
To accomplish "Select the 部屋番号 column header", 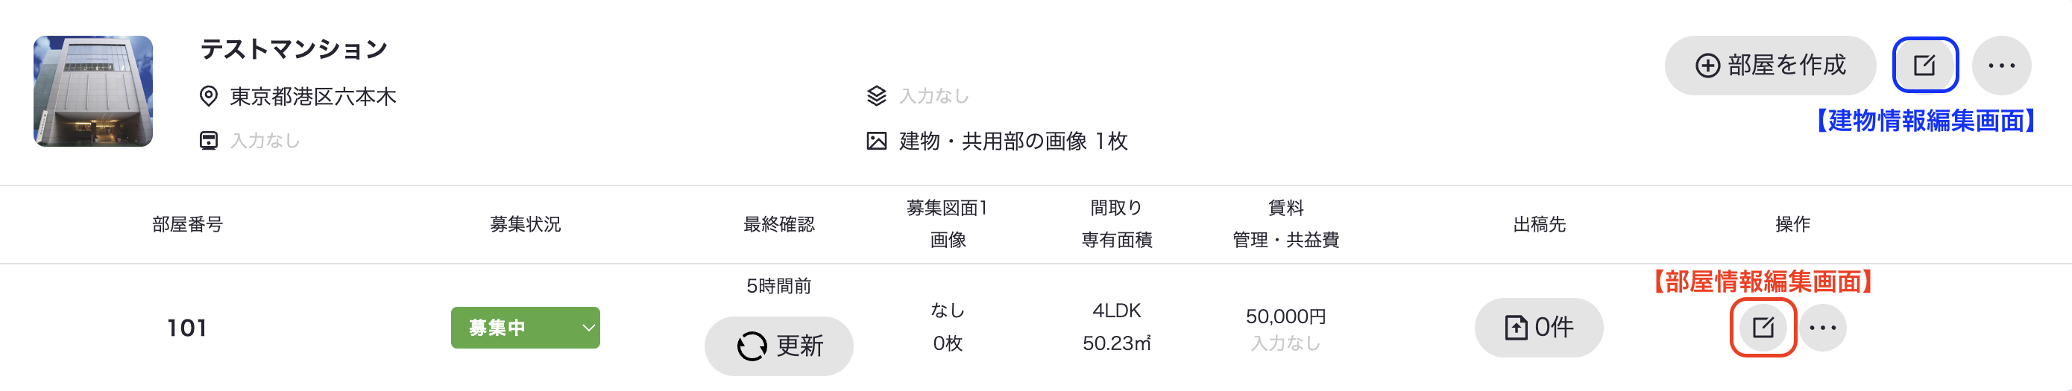I will 187,224.
